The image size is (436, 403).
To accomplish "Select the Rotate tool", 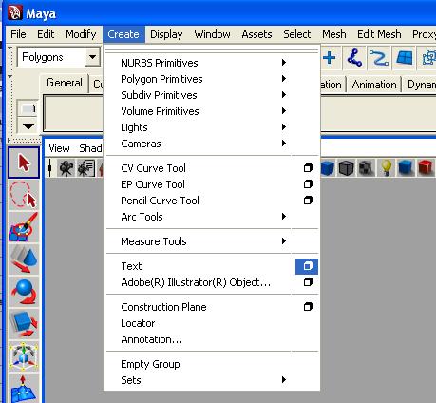I will click(24, 292).
